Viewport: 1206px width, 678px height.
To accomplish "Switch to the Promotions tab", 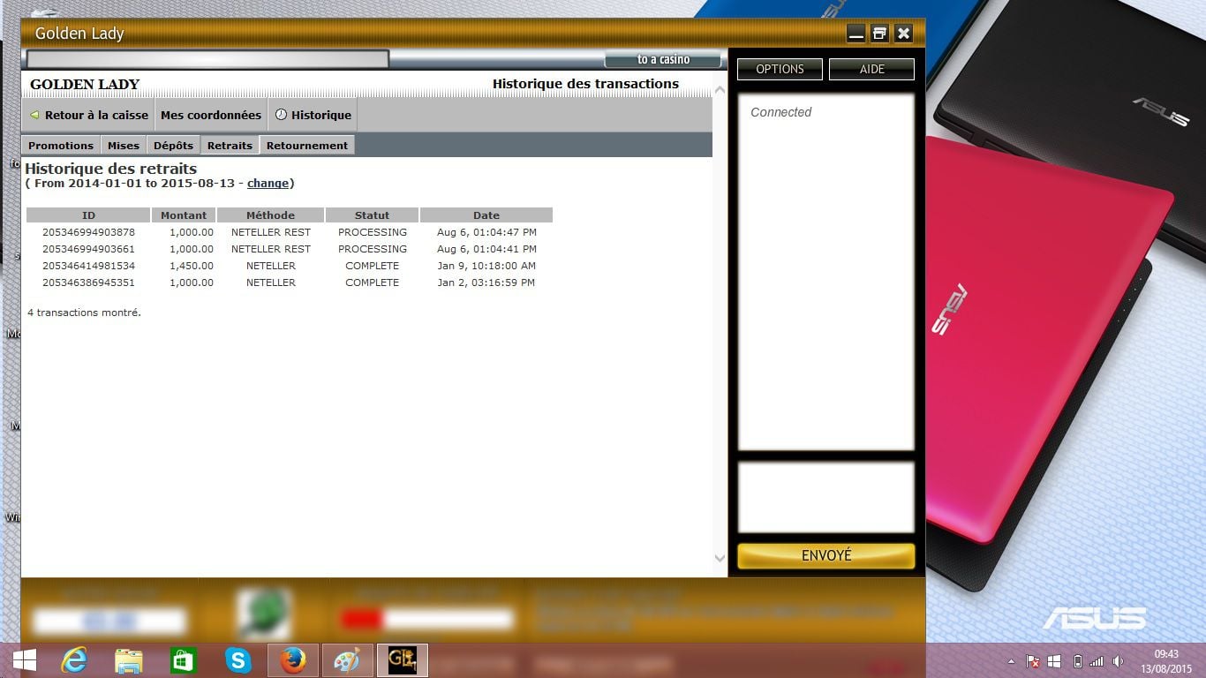I will [60, 146].
